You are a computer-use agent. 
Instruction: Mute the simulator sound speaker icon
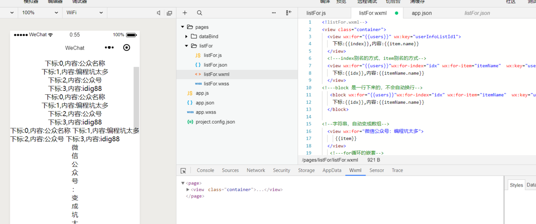point(159,13)
